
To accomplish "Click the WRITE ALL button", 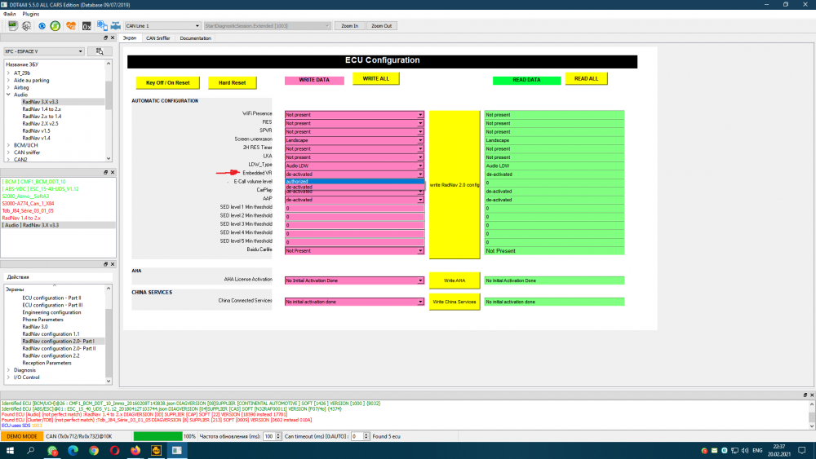I will 375,78.
